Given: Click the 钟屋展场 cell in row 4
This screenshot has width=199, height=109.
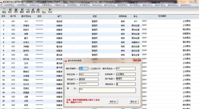Looking at the screenshot, I should (187, 34).
